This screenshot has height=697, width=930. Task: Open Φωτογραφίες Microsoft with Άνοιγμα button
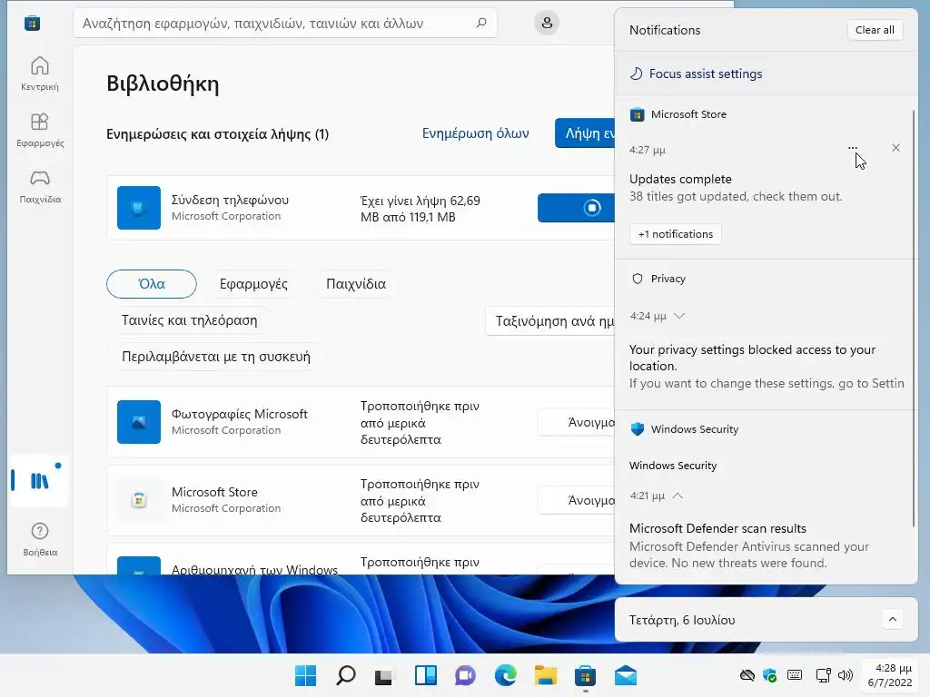click(577, 422)
